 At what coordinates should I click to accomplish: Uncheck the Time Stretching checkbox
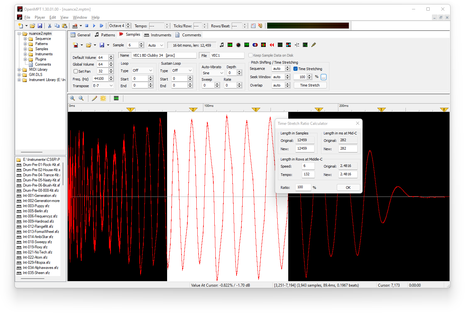tap(296, 69)
